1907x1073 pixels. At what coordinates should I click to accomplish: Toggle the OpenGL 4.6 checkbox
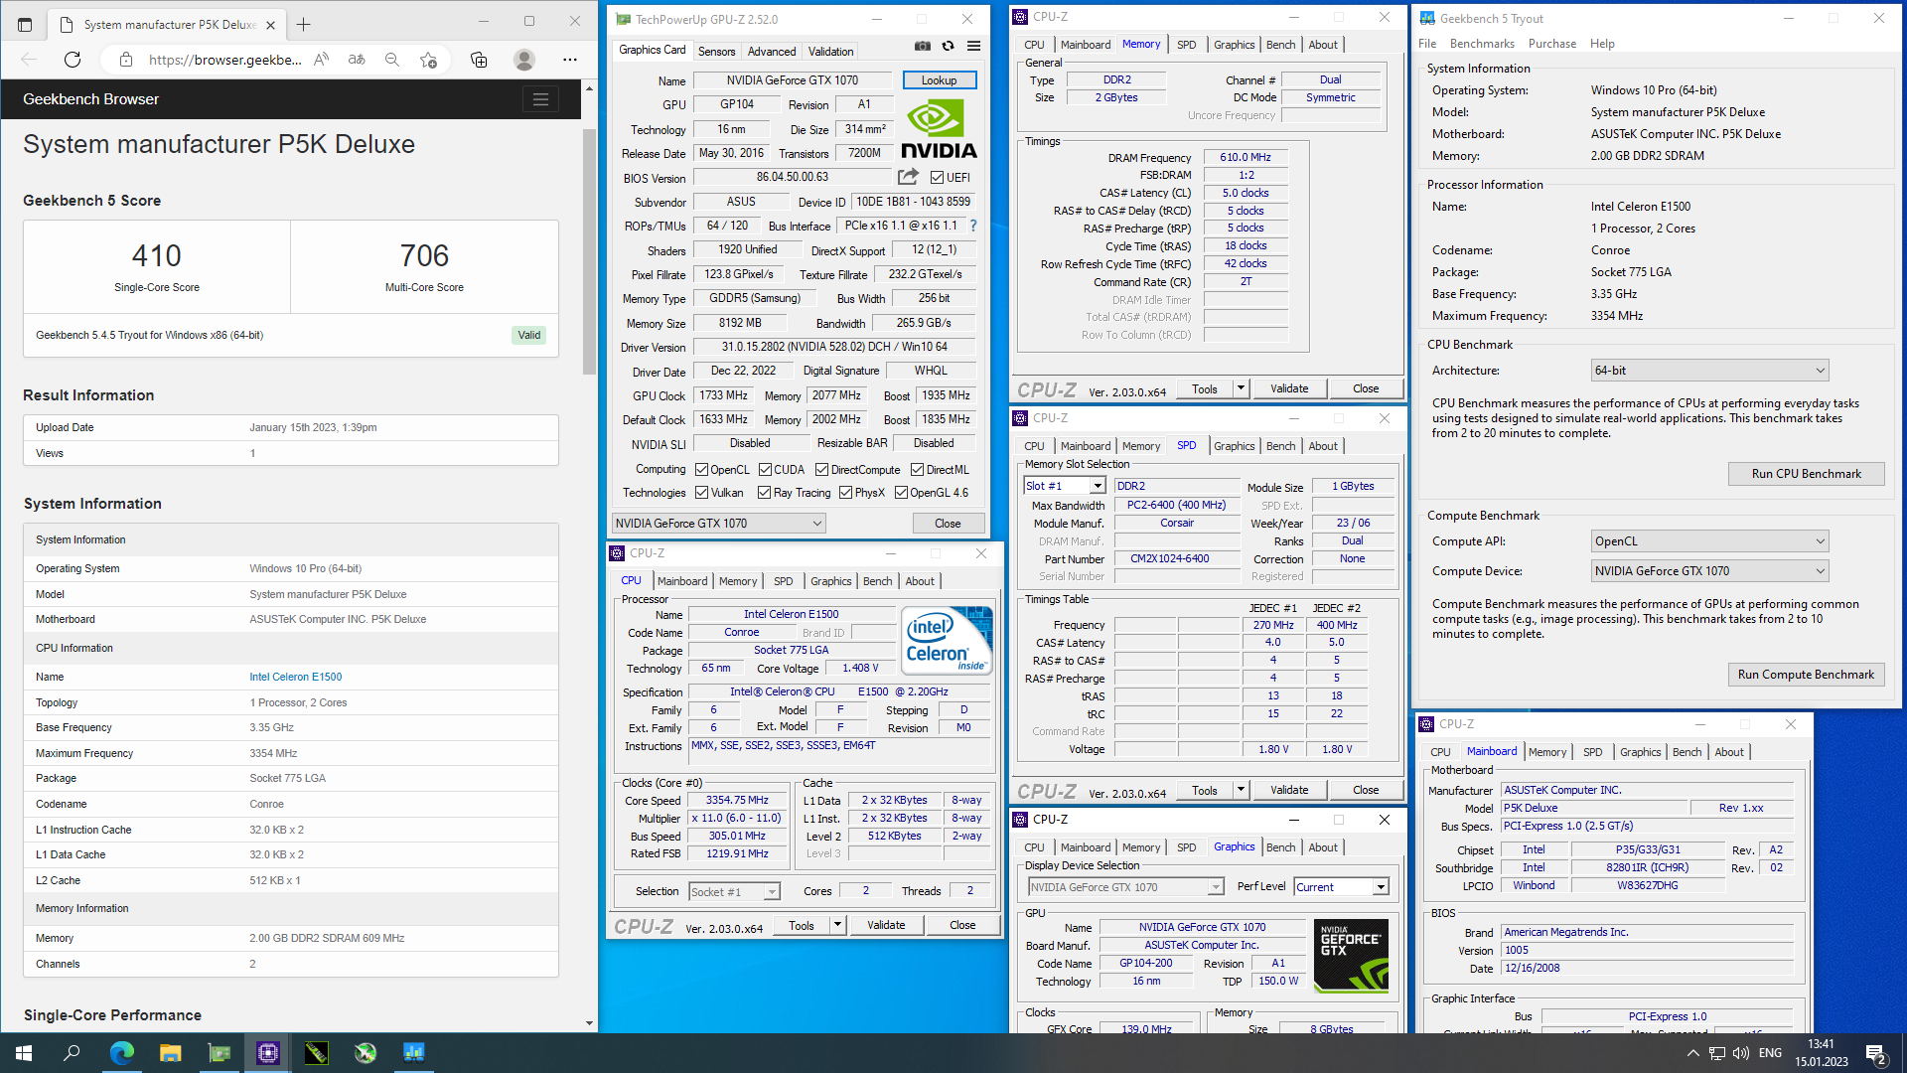(x=901, y=493)
